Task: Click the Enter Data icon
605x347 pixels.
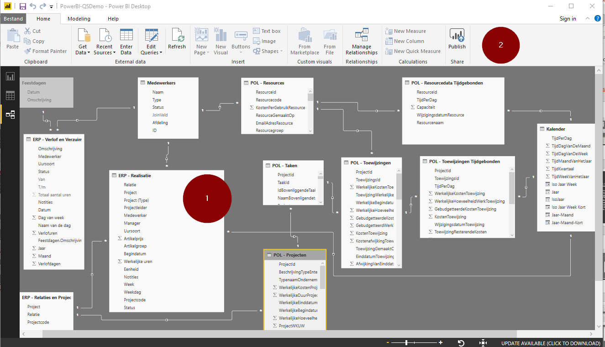Action: click(126, 35)
